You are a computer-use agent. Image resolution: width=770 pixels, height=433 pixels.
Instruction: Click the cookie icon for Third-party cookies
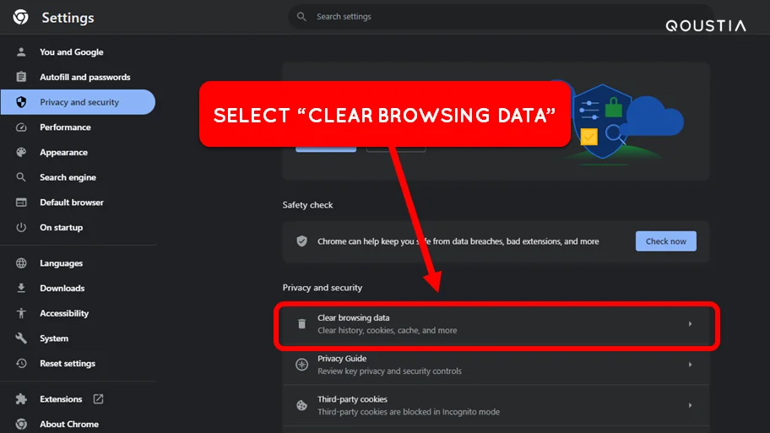(x=301, y=405)
